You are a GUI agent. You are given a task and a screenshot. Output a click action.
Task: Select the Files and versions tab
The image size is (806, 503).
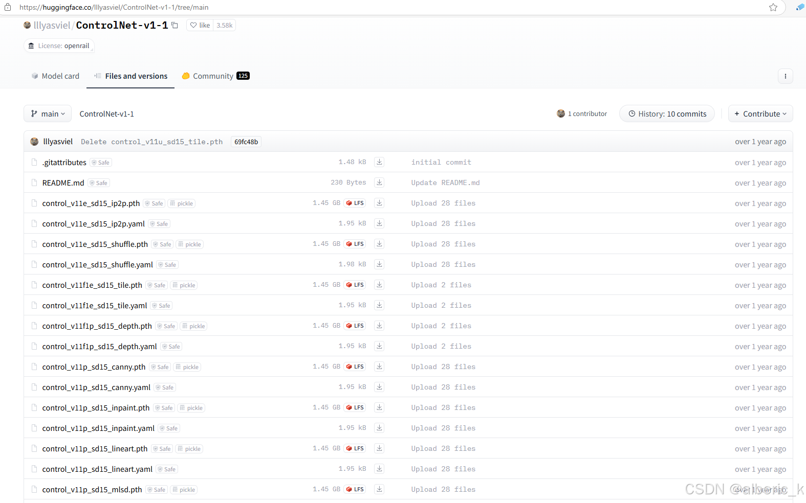pyautogui.click(x=130, y=76)
